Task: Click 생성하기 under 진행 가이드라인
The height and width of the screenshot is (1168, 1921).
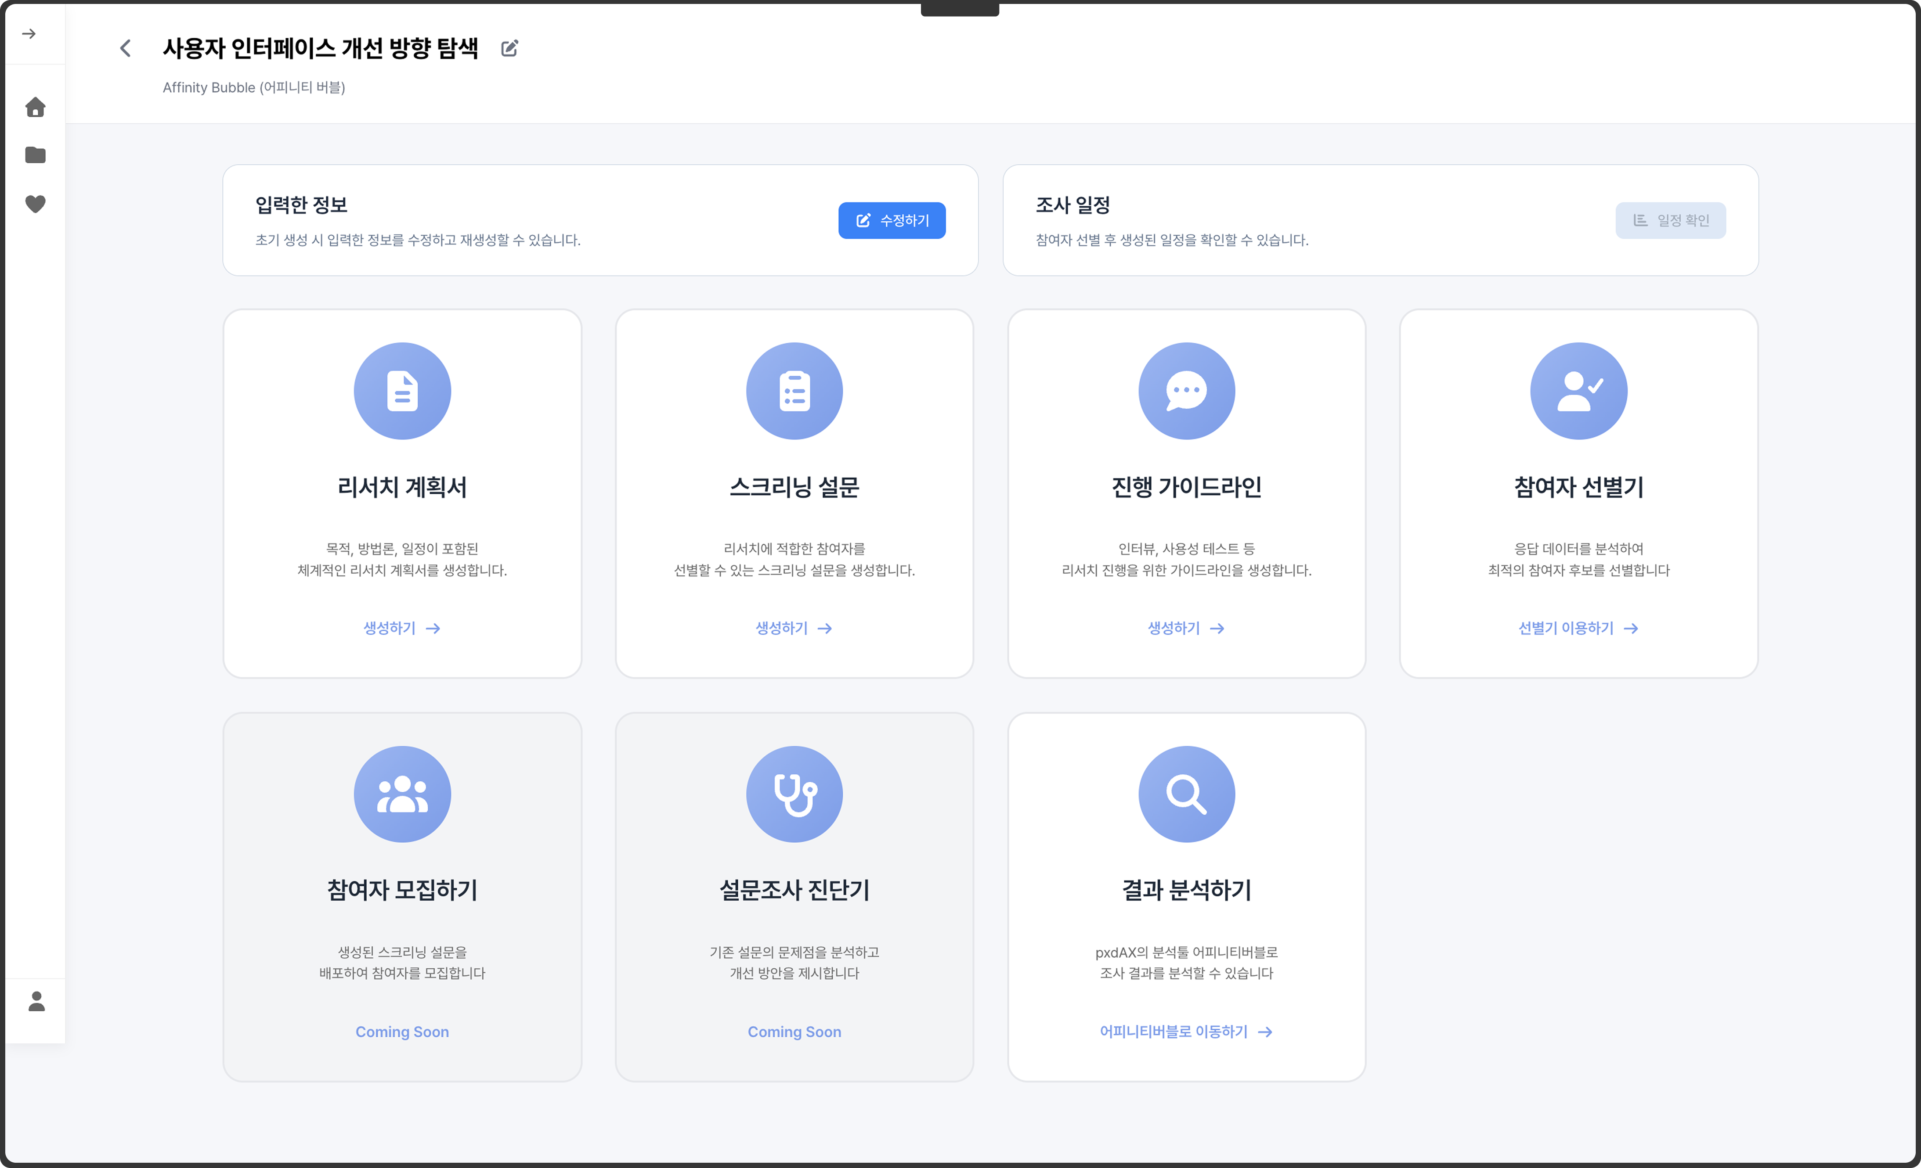Action: [1186, 628]
